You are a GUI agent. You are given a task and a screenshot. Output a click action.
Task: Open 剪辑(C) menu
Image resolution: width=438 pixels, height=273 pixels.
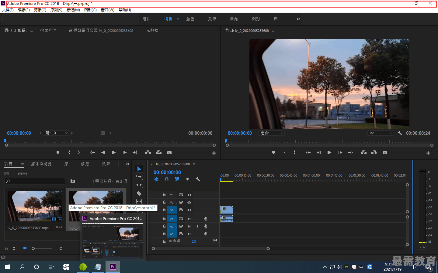pos(40,10)
